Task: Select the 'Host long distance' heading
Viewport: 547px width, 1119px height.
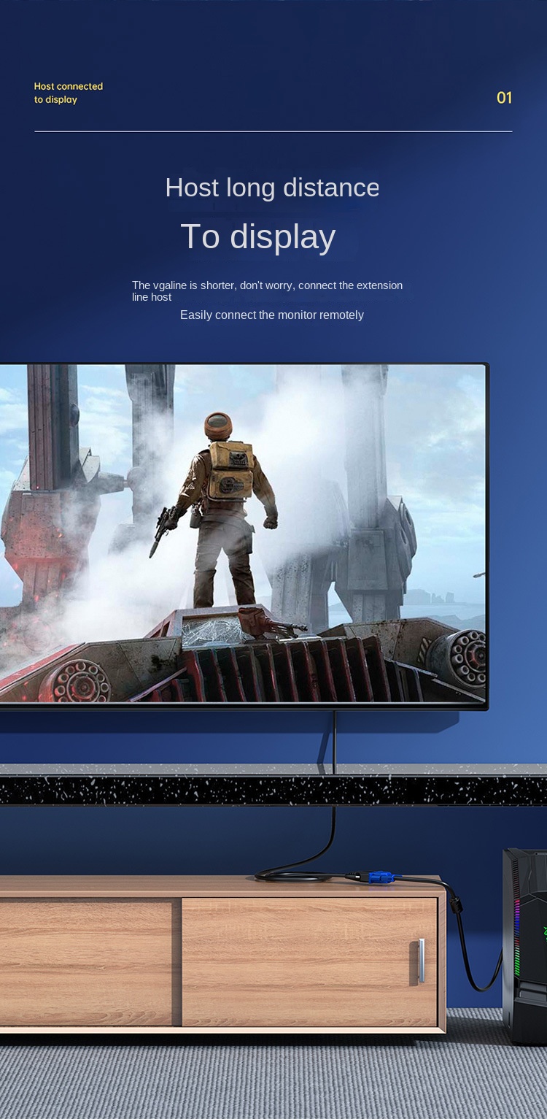Action: click(272, 188)
